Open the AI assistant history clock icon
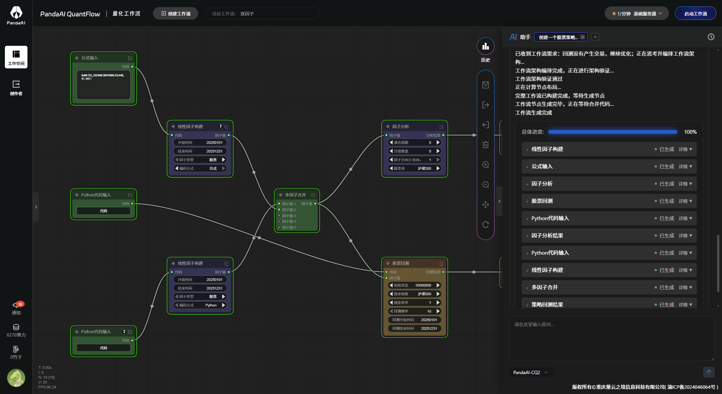This screenshot has height=394, width=722. pos(711,37)
